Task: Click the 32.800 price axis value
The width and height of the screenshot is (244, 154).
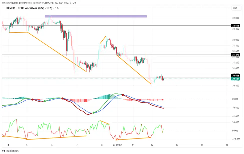Action: 235,18
